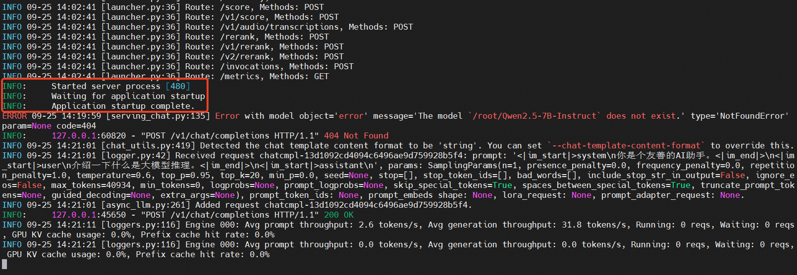Click the 404 Not Found status
Screen dimensions: 797x275
coord(356,136)
